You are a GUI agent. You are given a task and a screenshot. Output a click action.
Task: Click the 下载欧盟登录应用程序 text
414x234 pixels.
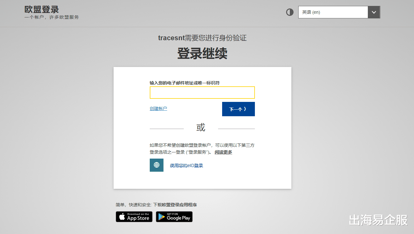pos(175,205)
